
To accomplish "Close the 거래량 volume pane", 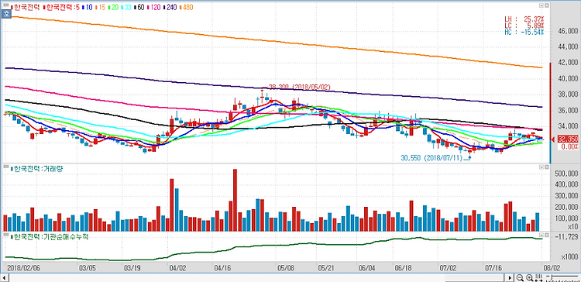I will pyautogui.click(x=546, y=167).
